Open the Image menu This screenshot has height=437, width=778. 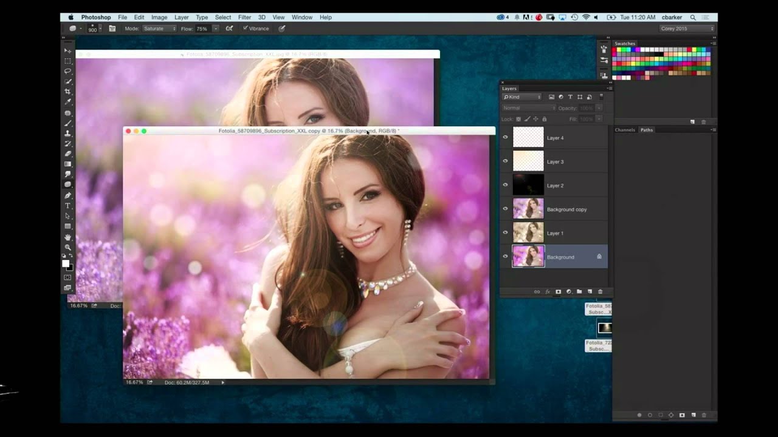tap(159, 18)
